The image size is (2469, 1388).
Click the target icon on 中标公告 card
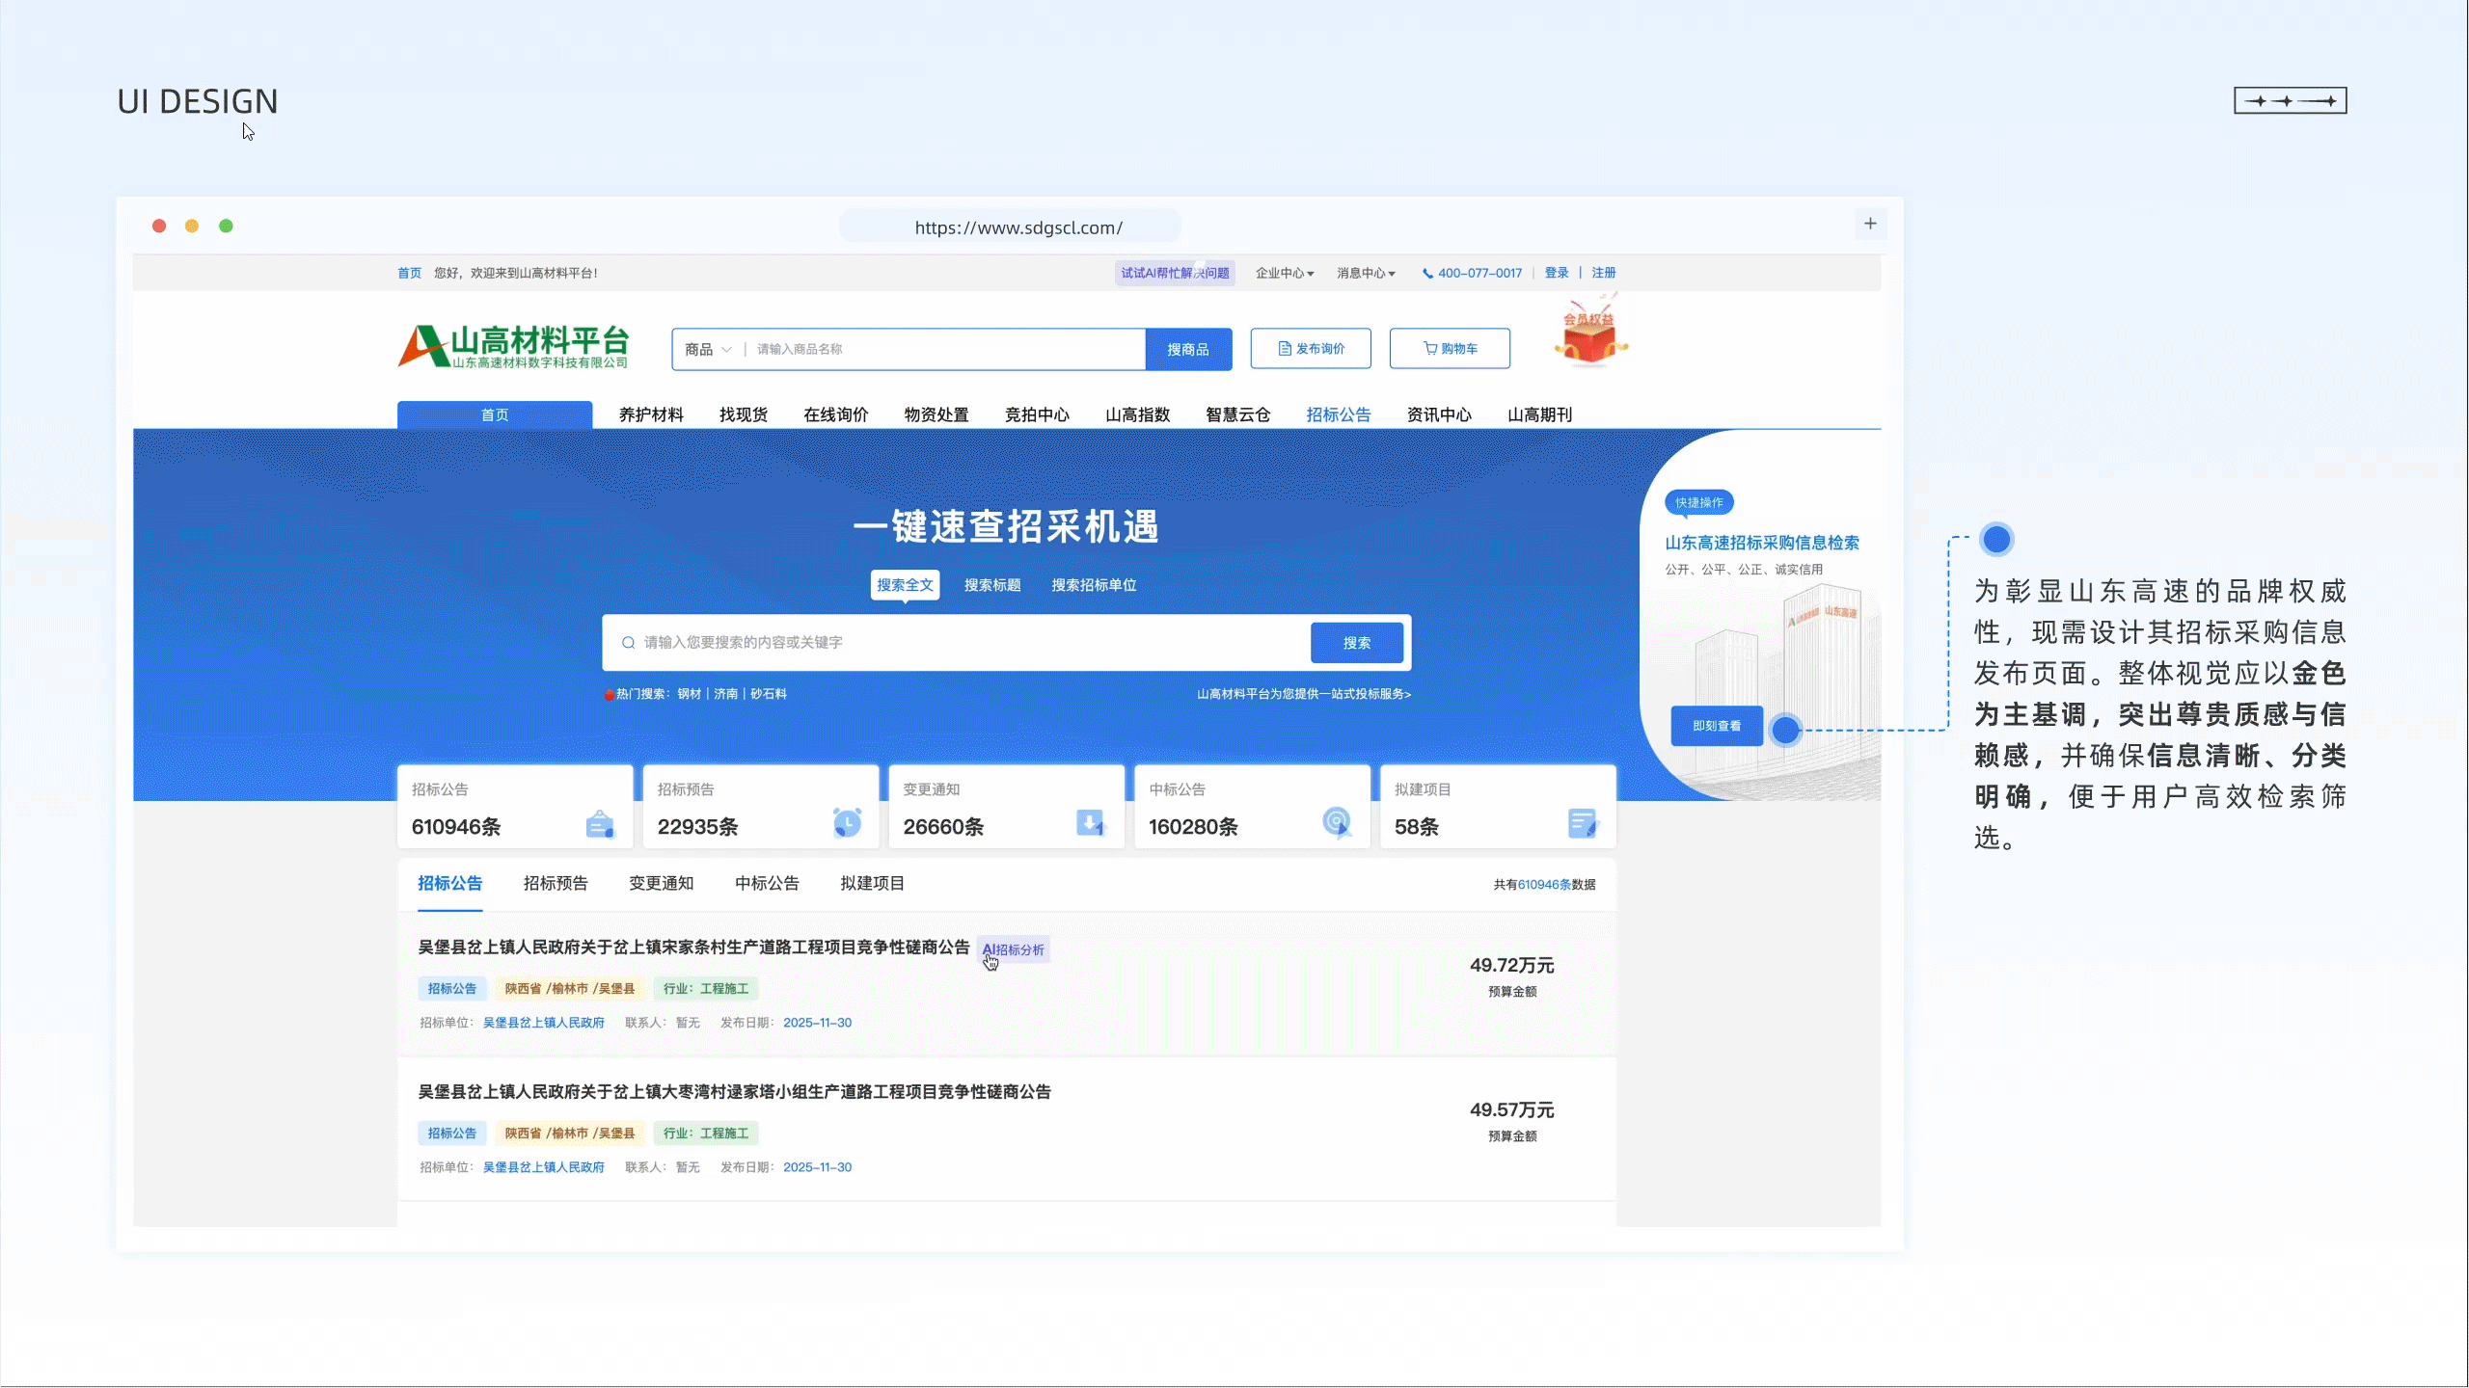[x=1336, y=824]
